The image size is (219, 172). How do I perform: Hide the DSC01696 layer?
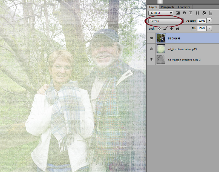[x=151, y=38]
